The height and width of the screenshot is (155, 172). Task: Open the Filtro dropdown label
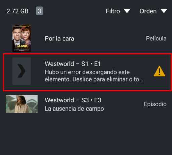[x=113, y=11]
